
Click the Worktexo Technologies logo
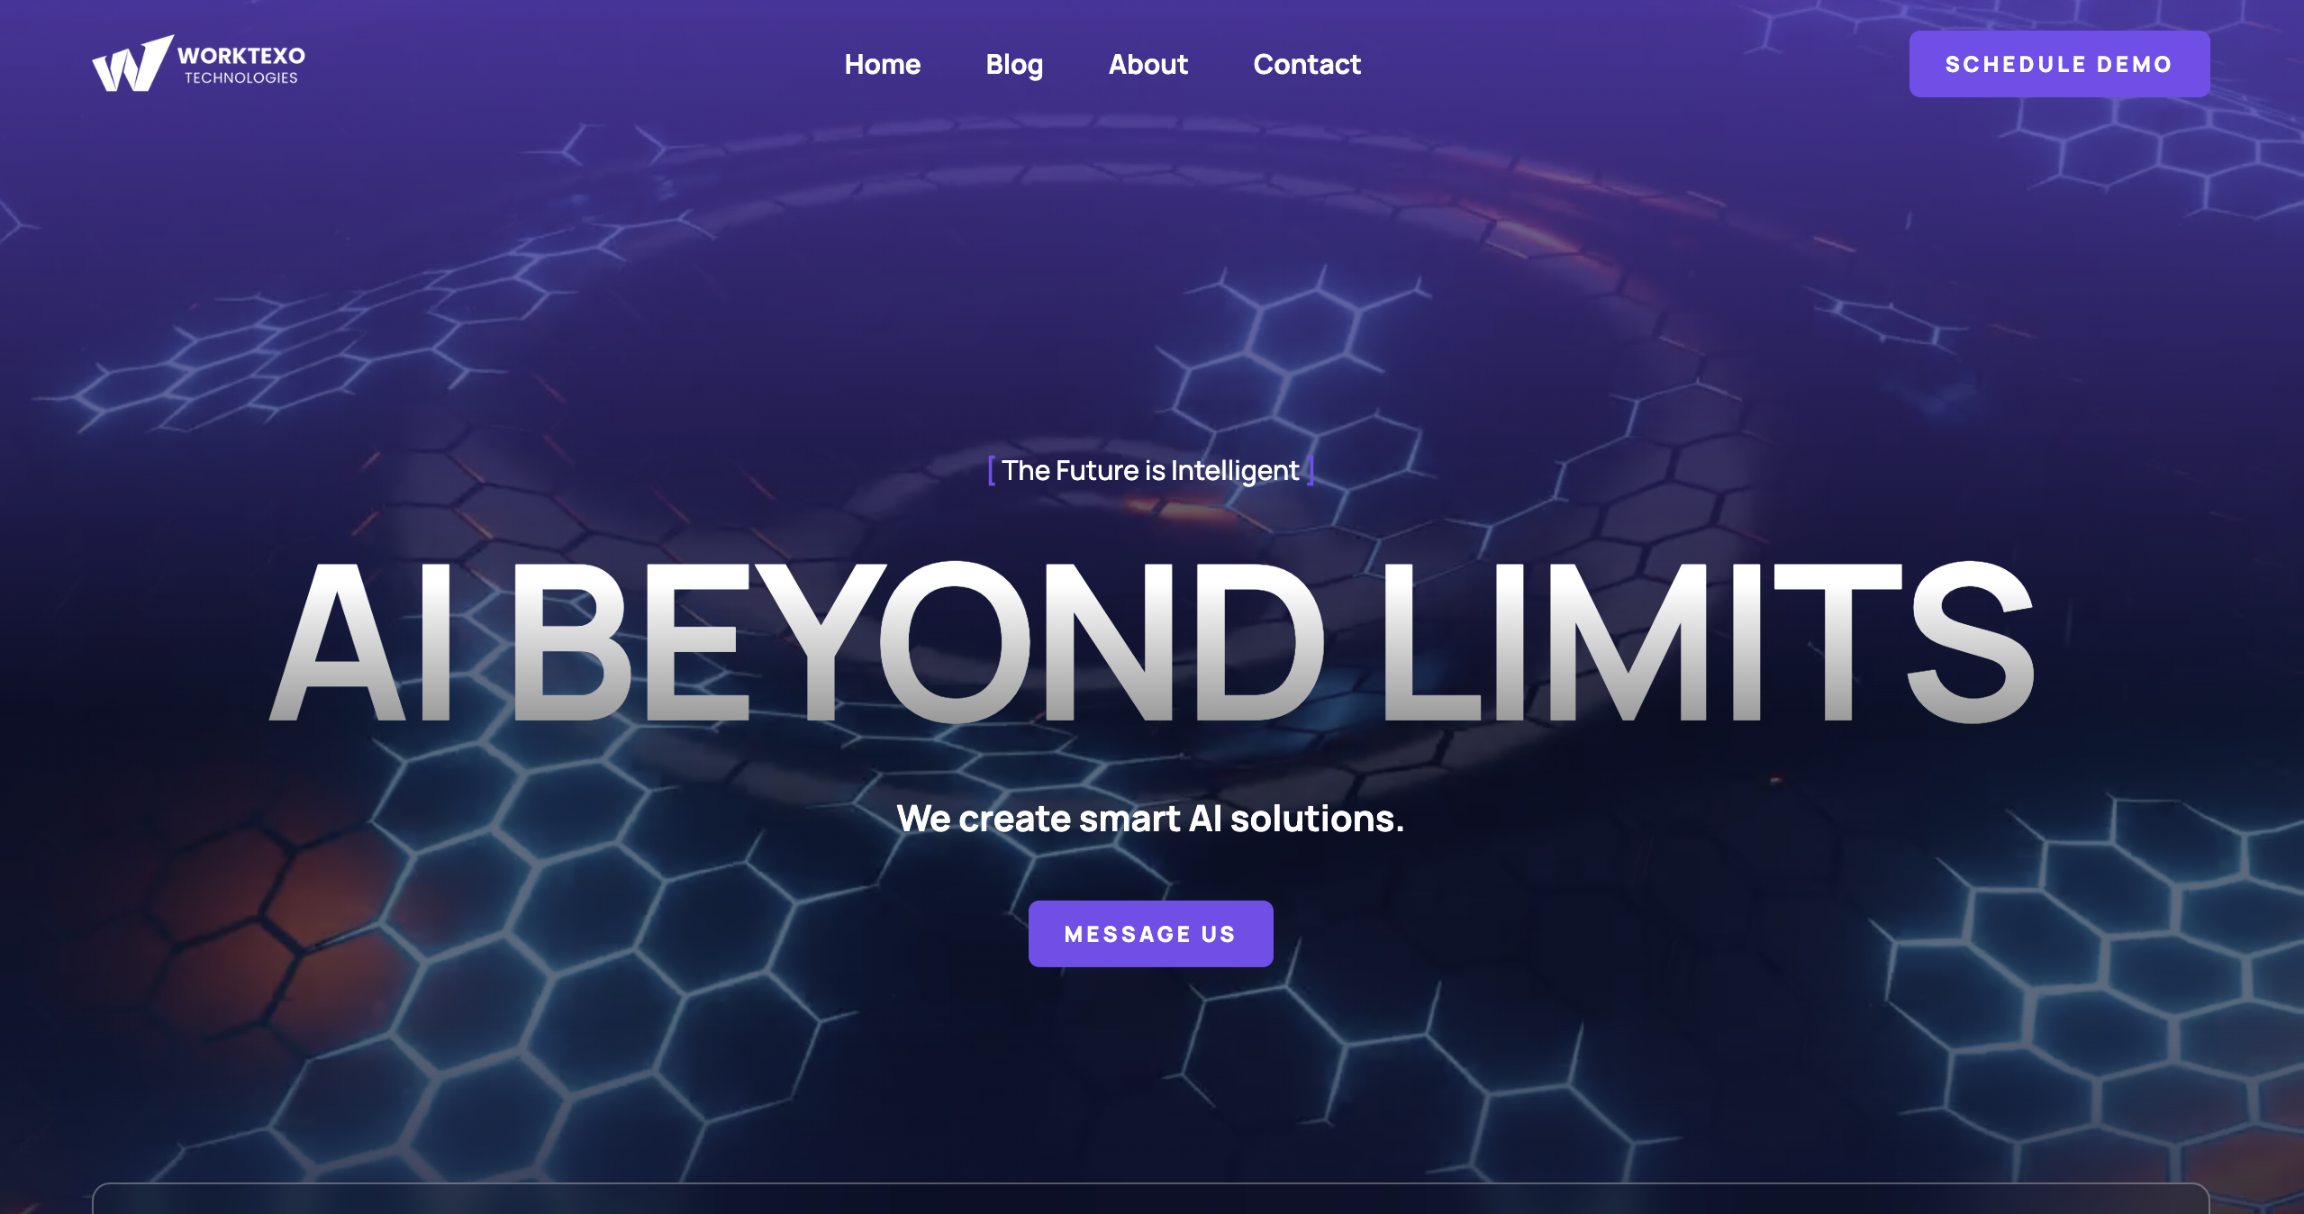tap(198, 63)
